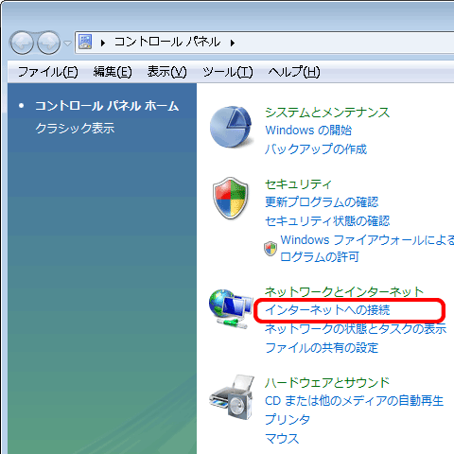
Task: Open the ツール(T) menu
Action: coord(228,72)
